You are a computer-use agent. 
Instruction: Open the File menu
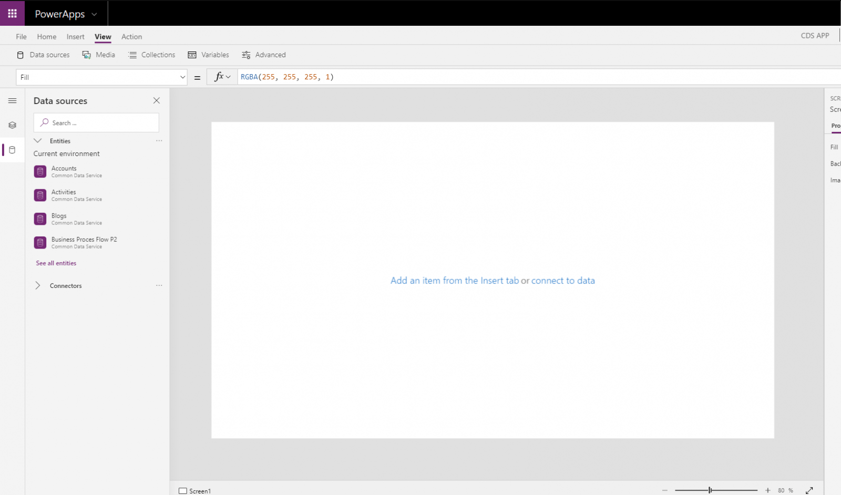pos(21,37)
